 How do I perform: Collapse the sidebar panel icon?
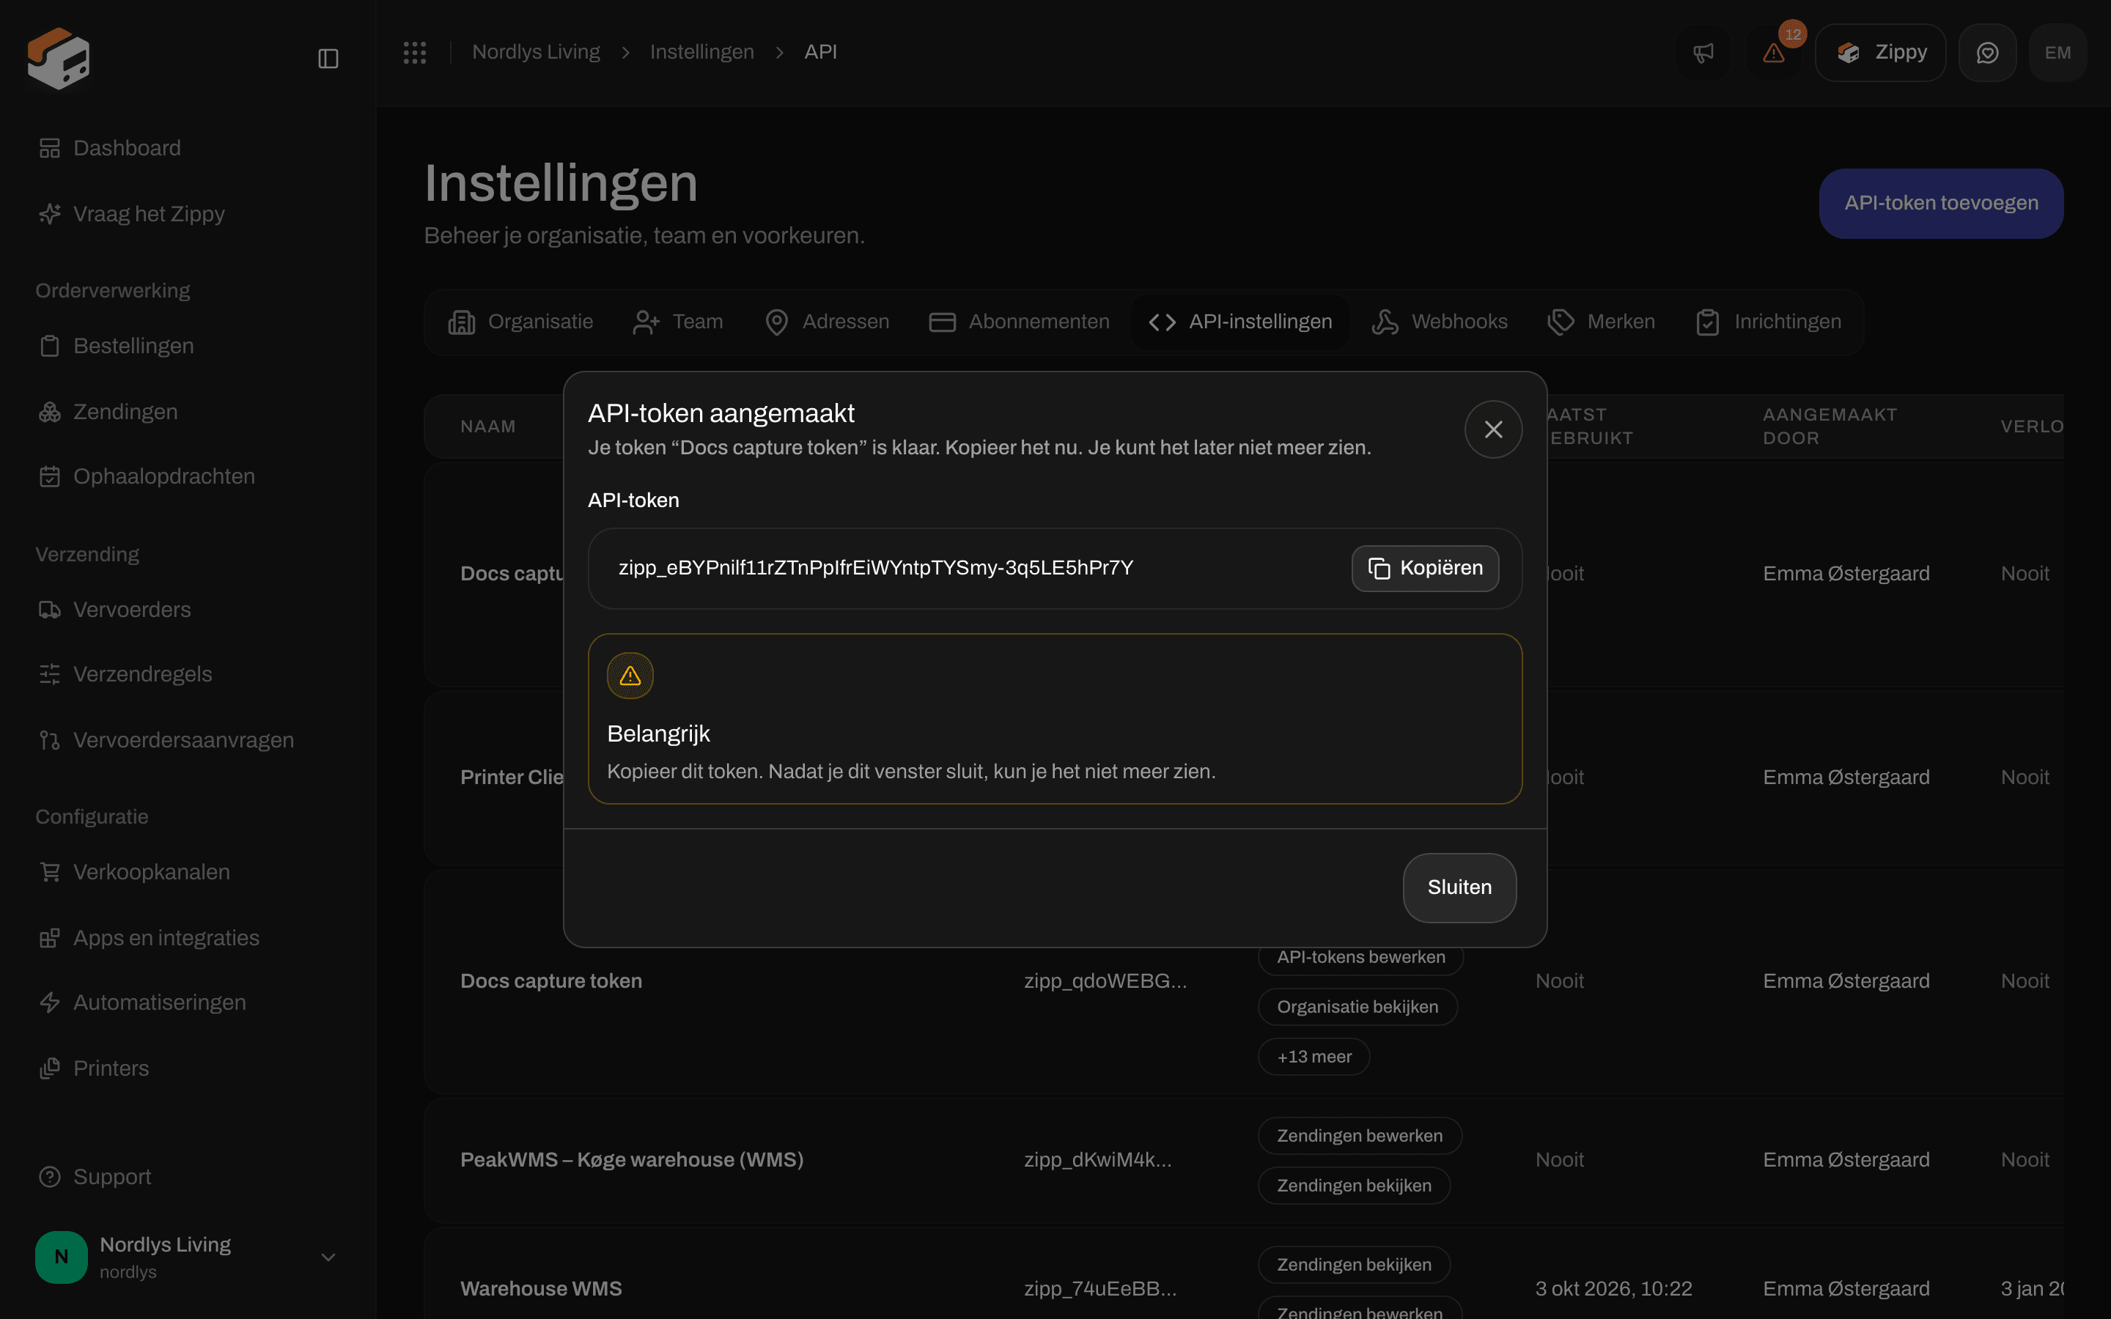click(328, 59)
